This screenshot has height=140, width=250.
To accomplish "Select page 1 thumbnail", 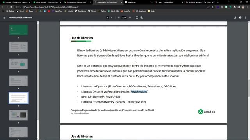I will point(18,30).
